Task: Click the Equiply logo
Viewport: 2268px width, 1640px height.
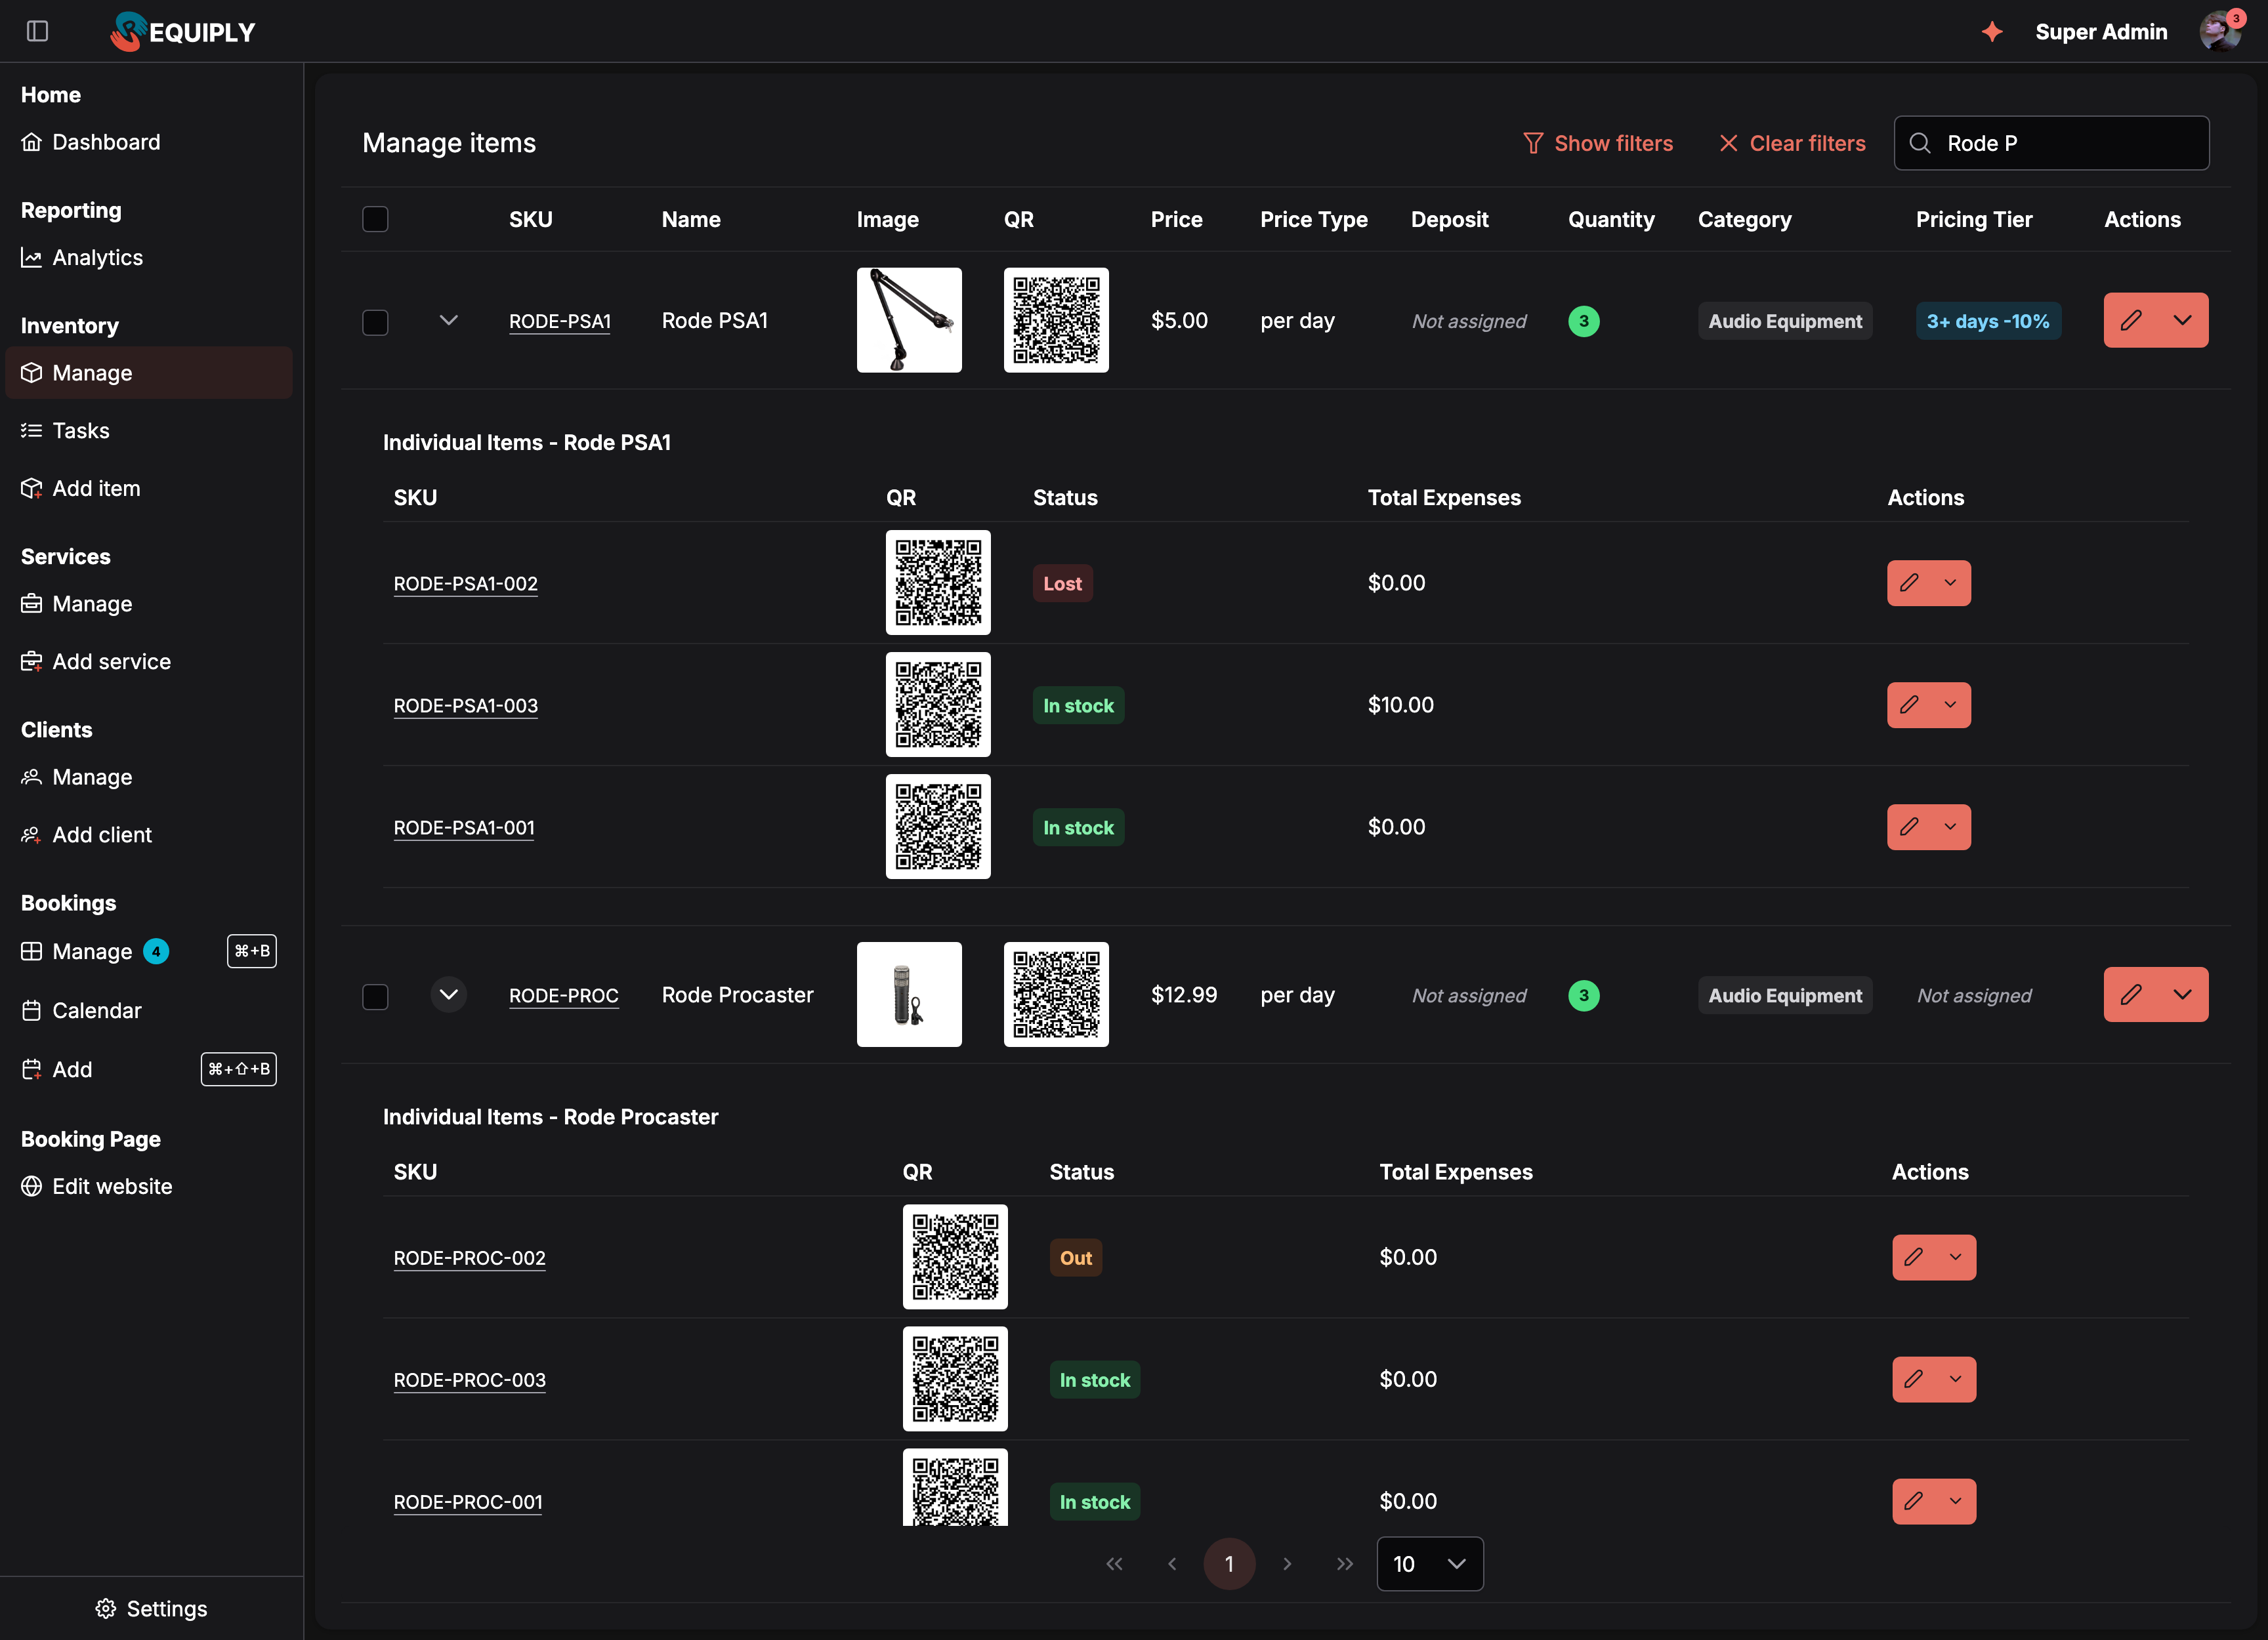Action: point(183,31)
